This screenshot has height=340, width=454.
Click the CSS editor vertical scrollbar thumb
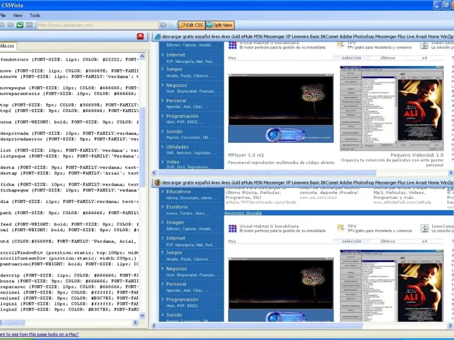(142, 147)
